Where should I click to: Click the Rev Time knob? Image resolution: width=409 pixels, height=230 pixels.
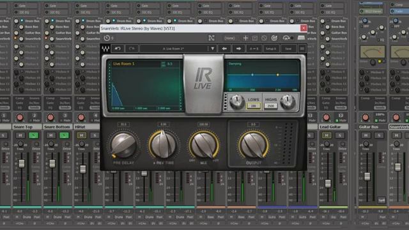[x=164, y=145]
